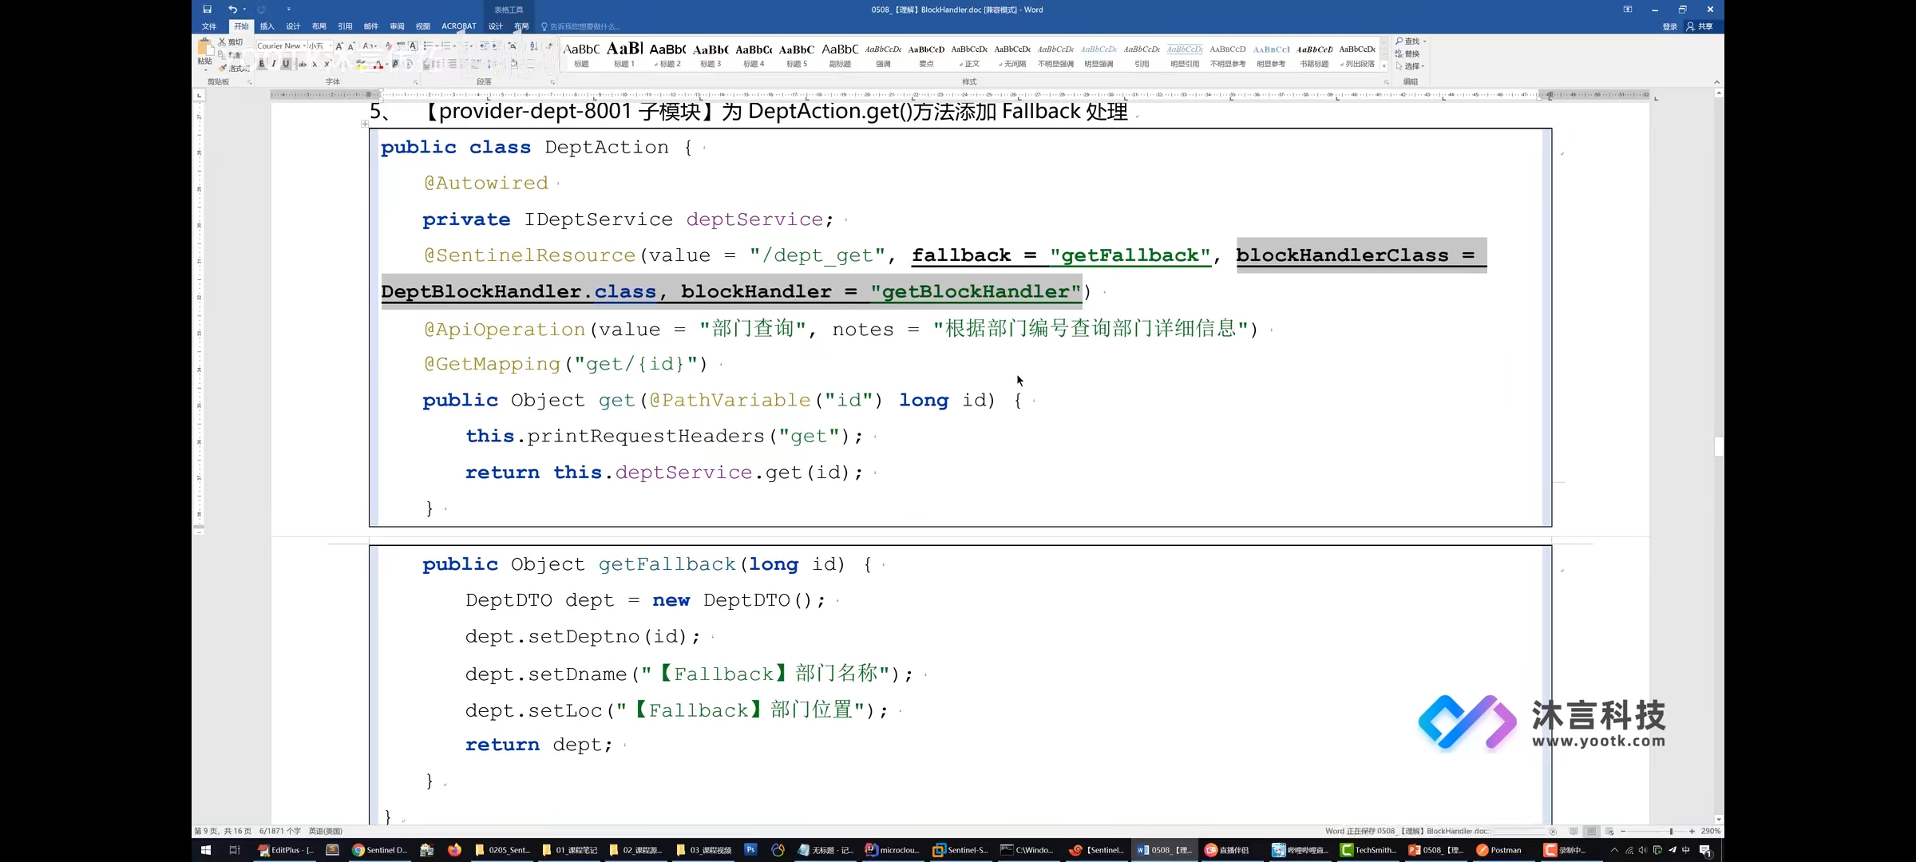
Task: Open the bullets list dropdown
Action: click(437, 46)
